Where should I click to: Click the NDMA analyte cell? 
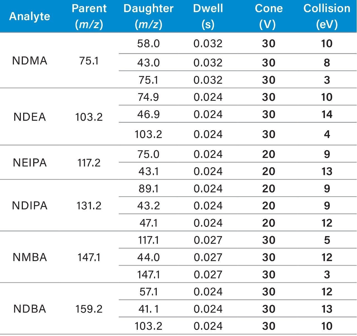(30, 61)
